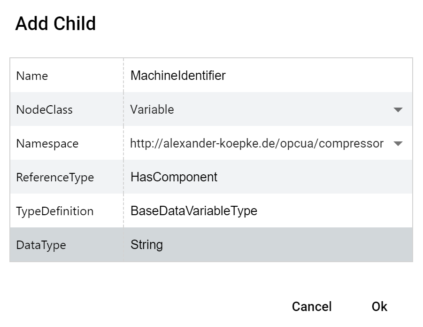Click empty space right of HasComponent
Viewport: 423px width, 327px height.
tap(314, 177)
